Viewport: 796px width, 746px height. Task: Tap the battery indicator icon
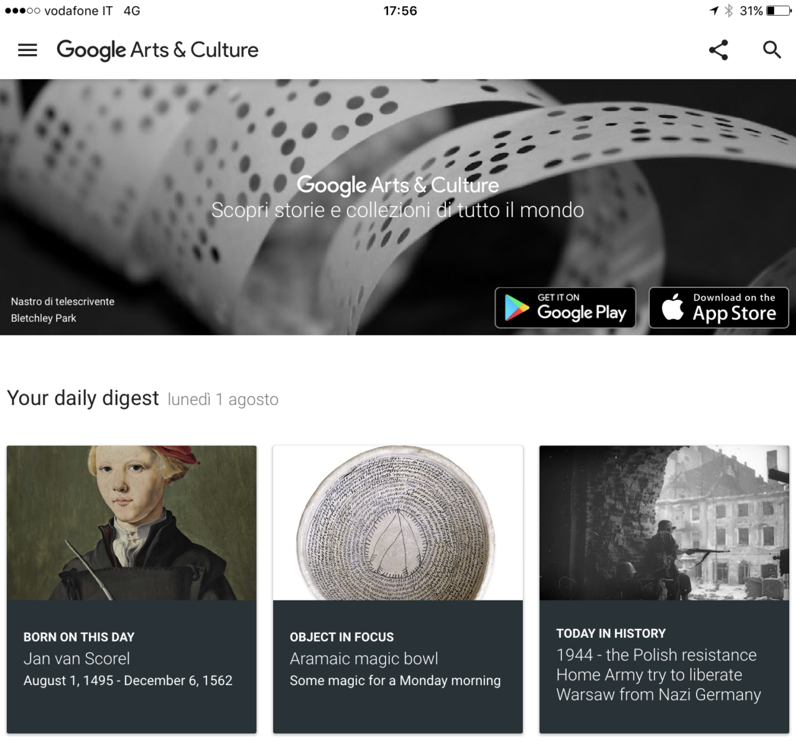[779, 11]
